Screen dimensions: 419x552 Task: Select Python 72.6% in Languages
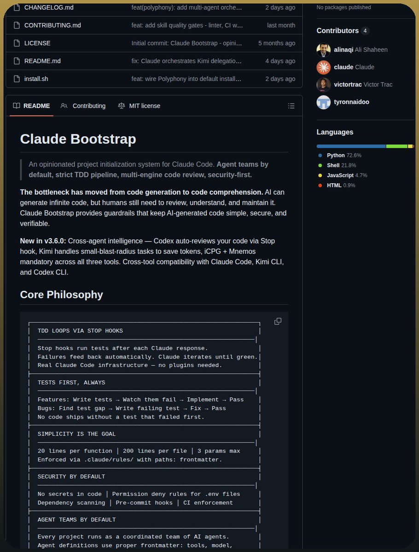point(340,155)
